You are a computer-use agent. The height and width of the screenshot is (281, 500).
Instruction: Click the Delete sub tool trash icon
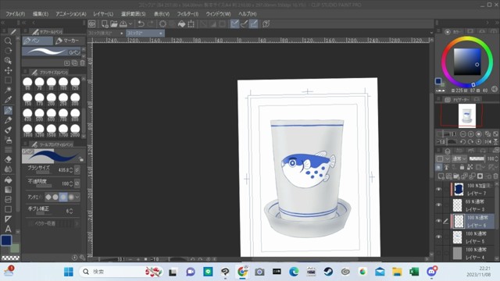[x=82, y=63]
